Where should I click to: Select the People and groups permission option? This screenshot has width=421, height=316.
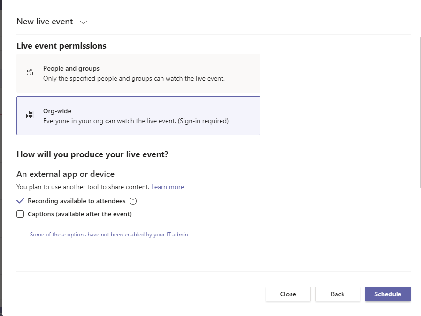click(138, 73)
